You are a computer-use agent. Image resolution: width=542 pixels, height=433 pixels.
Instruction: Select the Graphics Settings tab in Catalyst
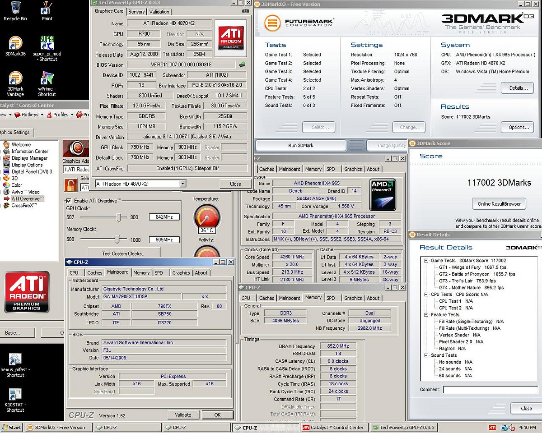[16, 132]
